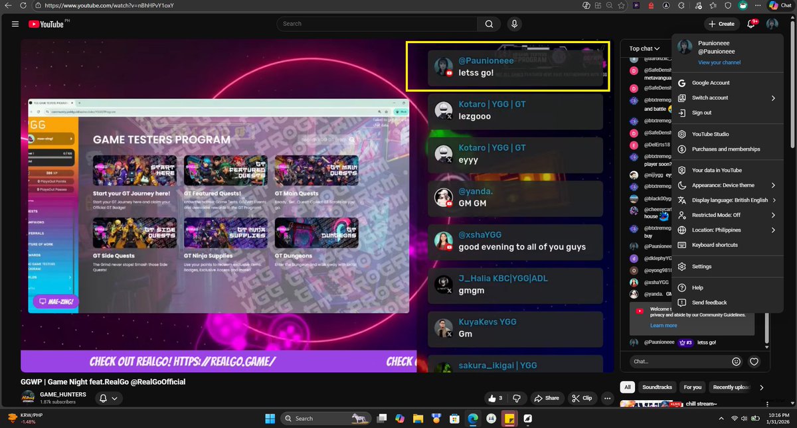The height and width of the screenshot is (428, 797).
Task: Expand Location: Philippines options
Action: tap(727, 230)
